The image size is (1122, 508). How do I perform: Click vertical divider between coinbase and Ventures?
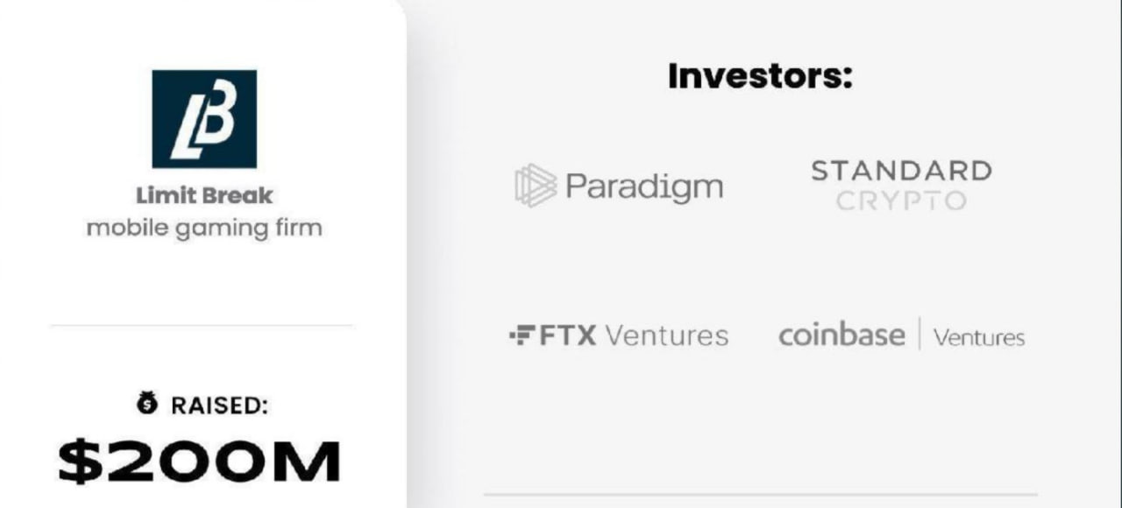919,334
